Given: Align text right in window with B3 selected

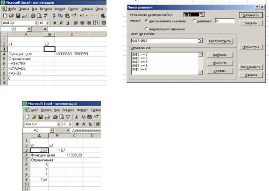Looking at the screenshot, I should (89, 23).
